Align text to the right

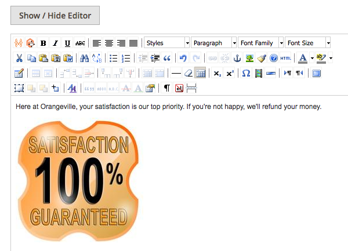(x=121, y=43)
